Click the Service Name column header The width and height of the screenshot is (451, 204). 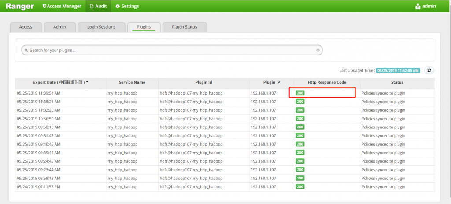pos(132,82)
